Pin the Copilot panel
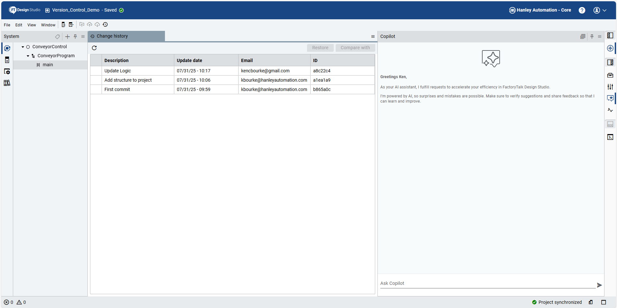This screenshot has height=308, width=617. [x=592, y=37]
